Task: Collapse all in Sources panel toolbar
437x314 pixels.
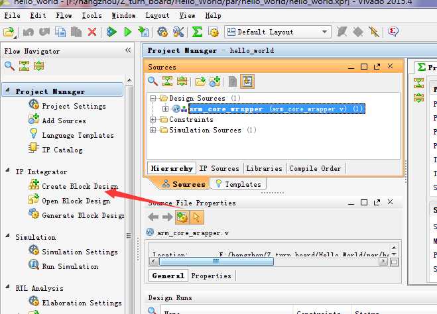Action: pos(168,81)
